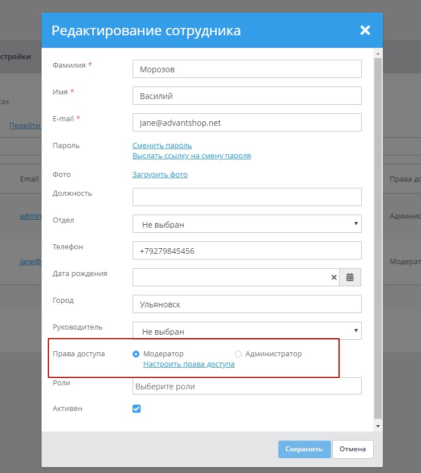Open Настроить права доступа link
Screen dimensions: 421x473
pos(189,364)
